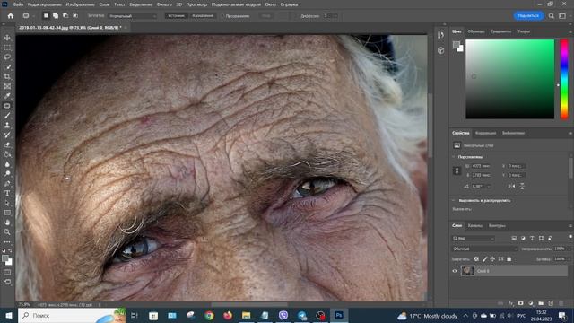
Task: Click the toolbar foreground color swatch
Action: point(5,258)
